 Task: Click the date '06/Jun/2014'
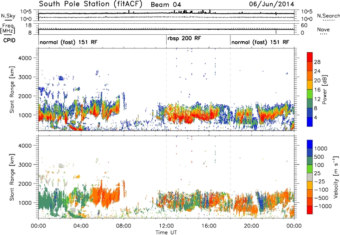[x=272, y=4]
